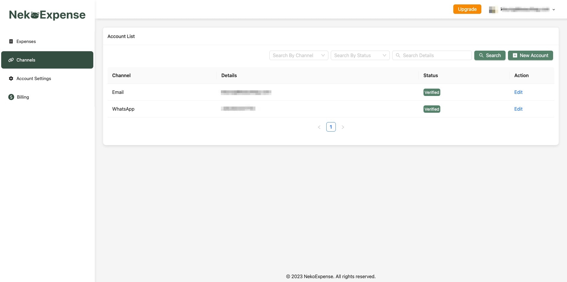Click the Expenses receipt icon
The height and width of the screenshot is (282, 567).
[x=11, y=42]
